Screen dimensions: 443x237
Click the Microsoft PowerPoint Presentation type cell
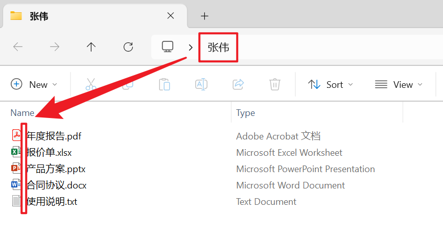click(306, 169)
